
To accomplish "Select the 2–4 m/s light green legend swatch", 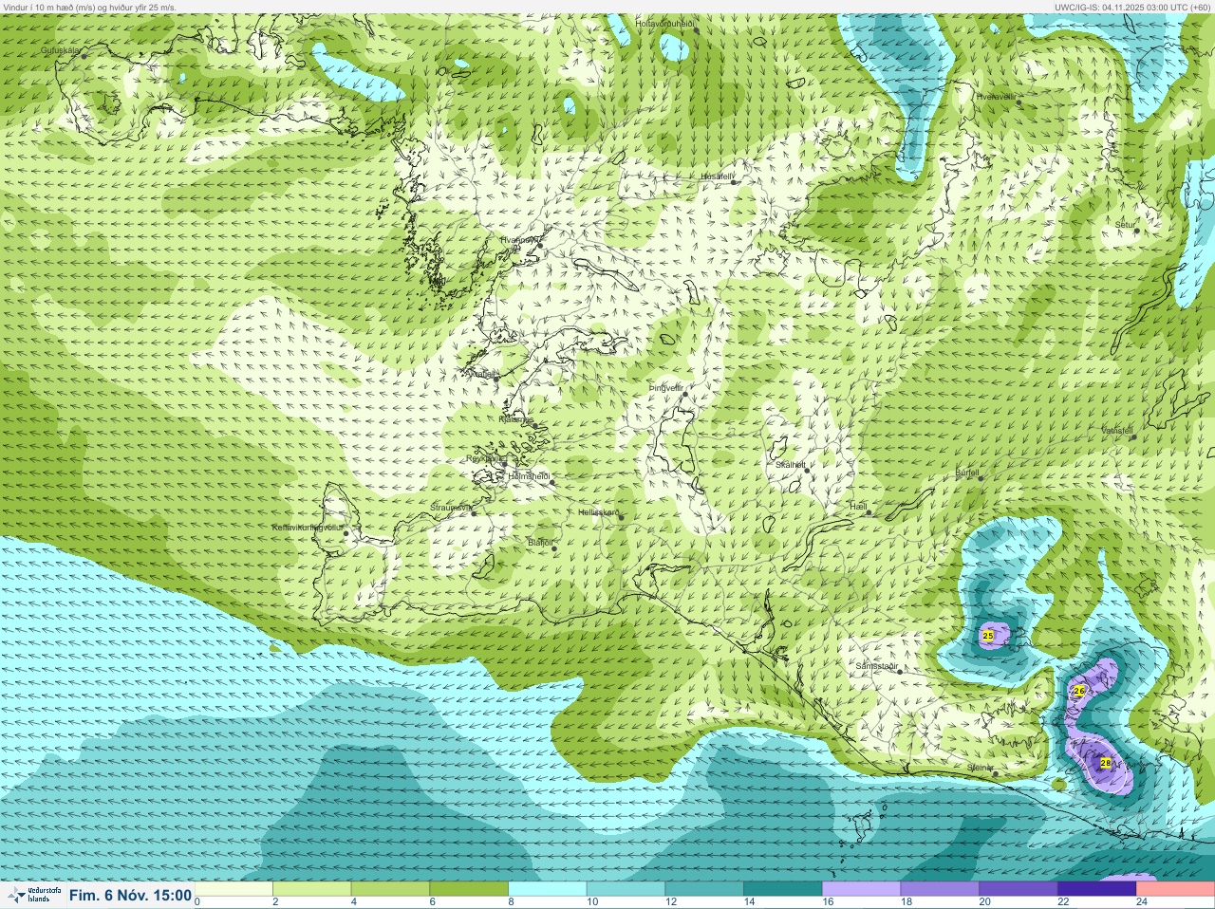I will (x=311, y=889).
